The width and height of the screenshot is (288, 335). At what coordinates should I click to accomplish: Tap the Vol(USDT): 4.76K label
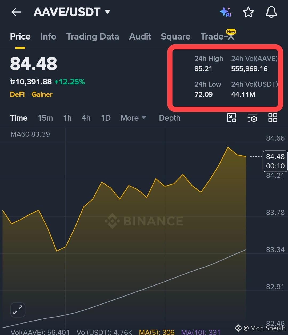tap(104, 332)
